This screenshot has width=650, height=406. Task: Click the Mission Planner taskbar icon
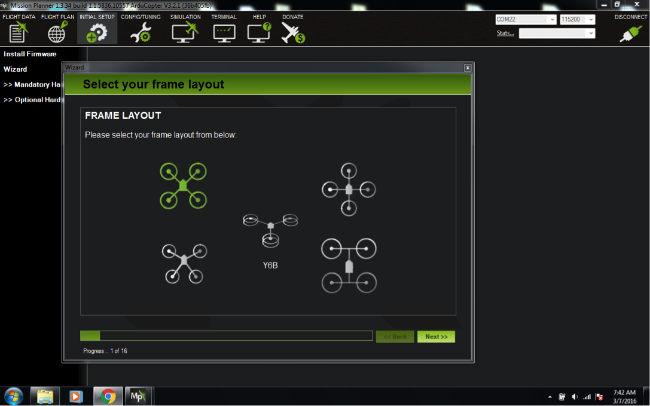(x=139, y=396)
